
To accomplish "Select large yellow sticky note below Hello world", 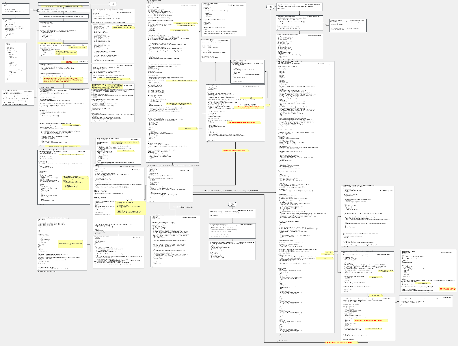I will pos(131,208).
